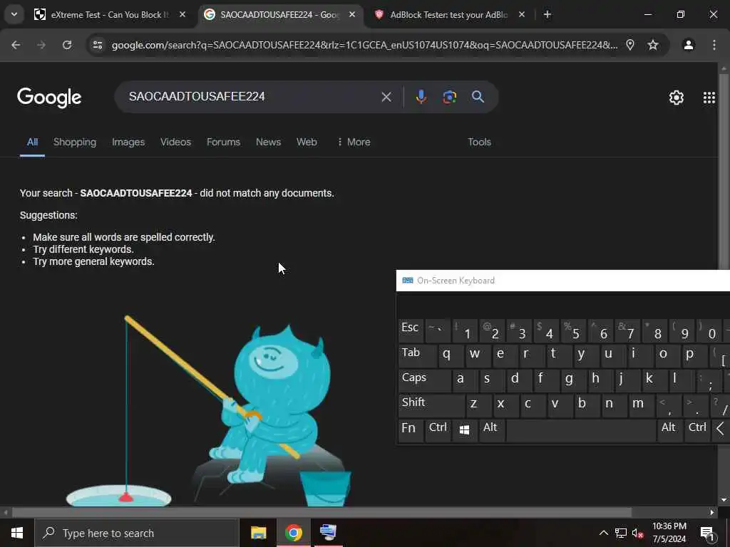Click the scroll right arrow of horizontal scrollbar

tap(712, 513)
